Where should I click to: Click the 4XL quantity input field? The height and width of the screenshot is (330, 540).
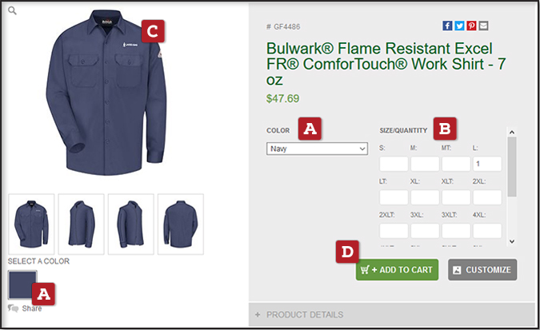pos(487,231)
